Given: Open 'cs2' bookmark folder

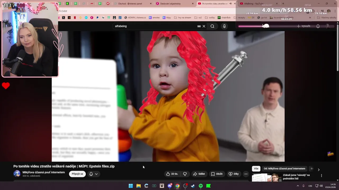Looking at the screenshot, I should click(198, 18).
